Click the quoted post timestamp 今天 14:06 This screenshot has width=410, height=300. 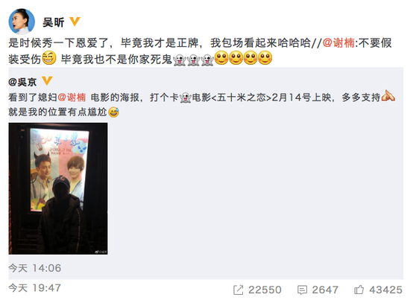[x=35, y=268]
